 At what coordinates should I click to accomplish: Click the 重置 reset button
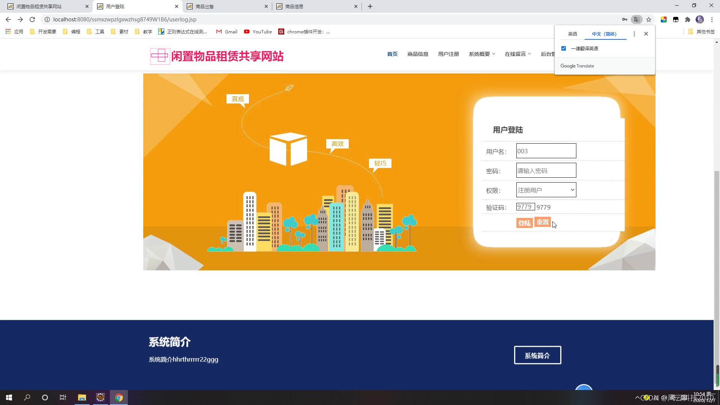[543, 222]
